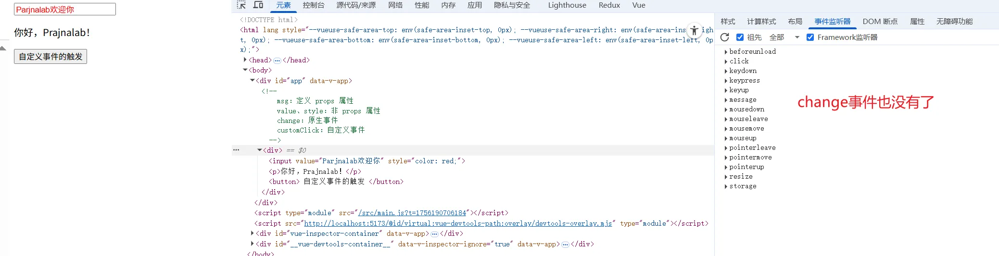Click the Parjnalab欢迎你 text input field

coord(64,10)
